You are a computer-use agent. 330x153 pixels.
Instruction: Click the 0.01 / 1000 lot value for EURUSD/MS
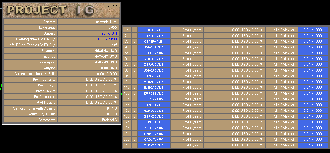click(313, 30)
